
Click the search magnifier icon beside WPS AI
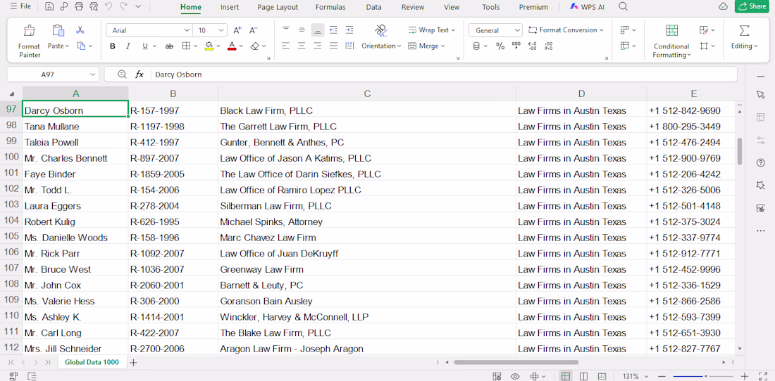[x=624, y=7]
